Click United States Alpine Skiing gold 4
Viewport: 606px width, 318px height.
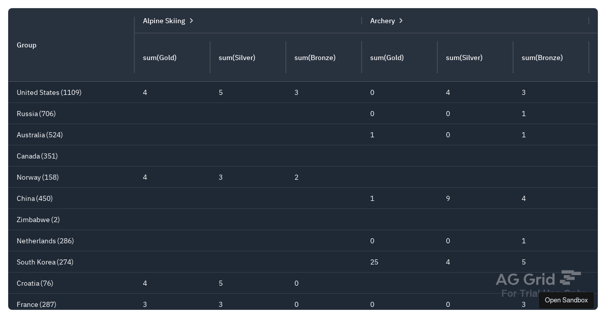coord(145,92)
